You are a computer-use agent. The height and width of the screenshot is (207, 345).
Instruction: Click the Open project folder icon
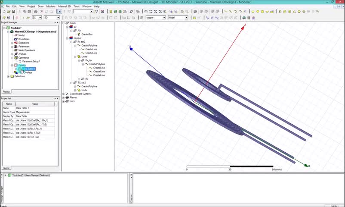pos(9,12)
